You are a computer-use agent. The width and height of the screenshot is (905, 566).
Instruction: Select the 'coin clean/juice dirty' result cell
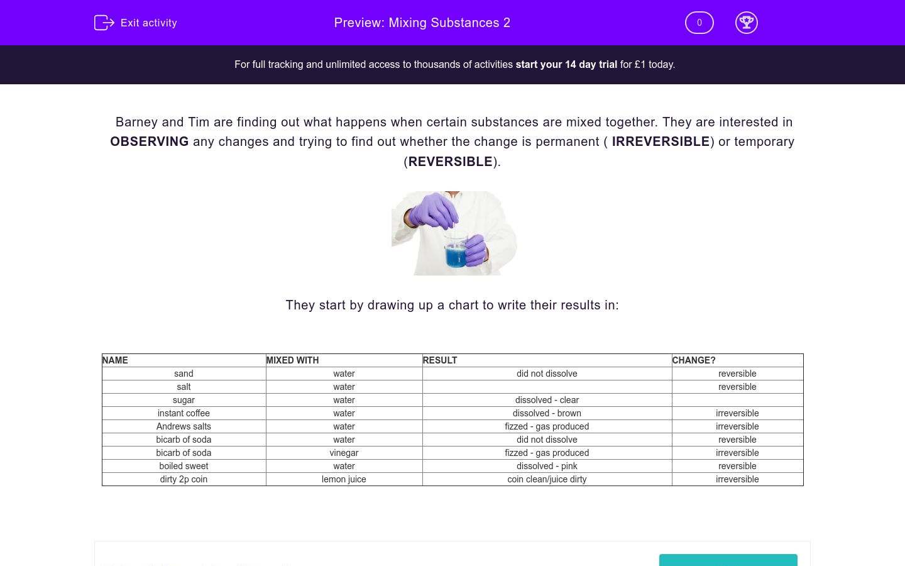pos(547,479)
